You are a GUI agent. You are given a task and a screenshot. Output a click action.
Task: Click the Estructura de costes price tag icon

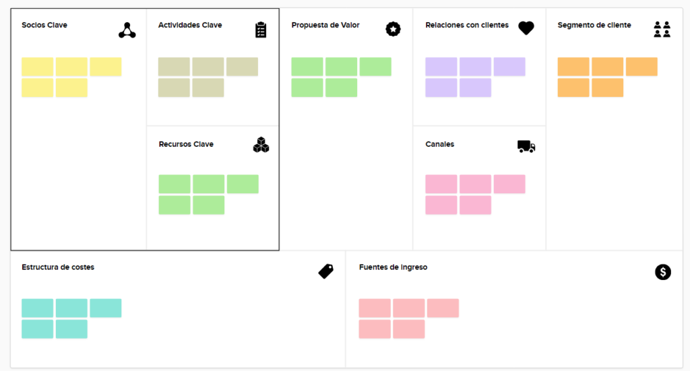click(326, 271)
